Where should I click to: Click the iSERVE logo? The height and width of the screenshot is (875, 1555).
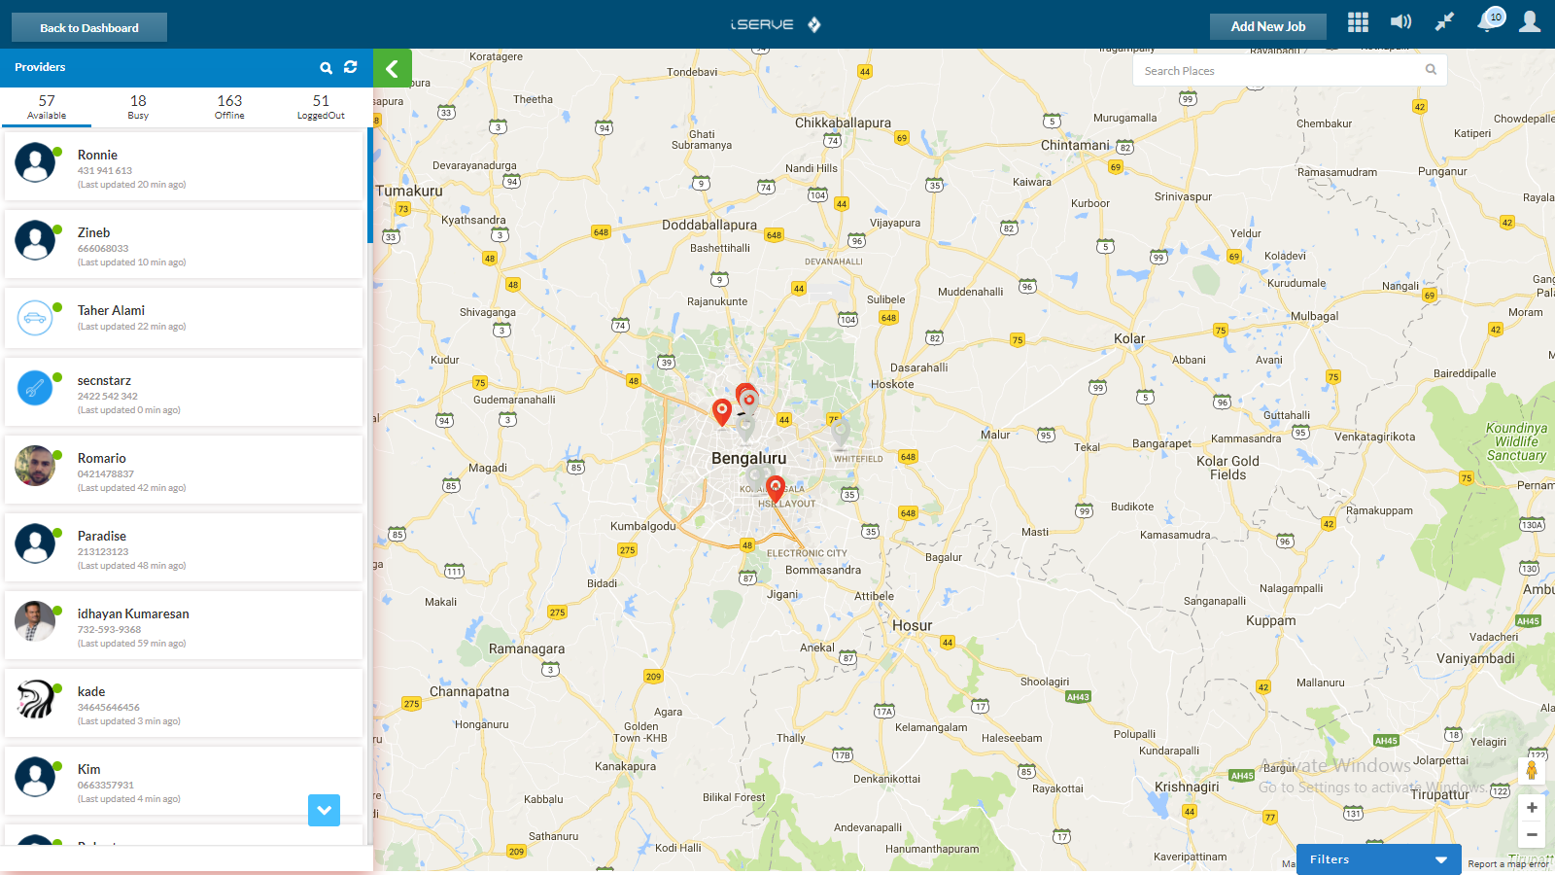776,24
